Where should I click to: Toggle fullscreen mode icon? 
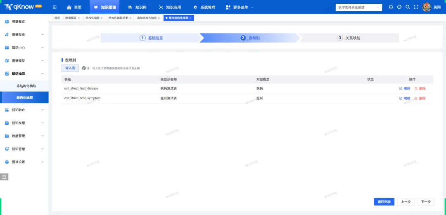416,7
